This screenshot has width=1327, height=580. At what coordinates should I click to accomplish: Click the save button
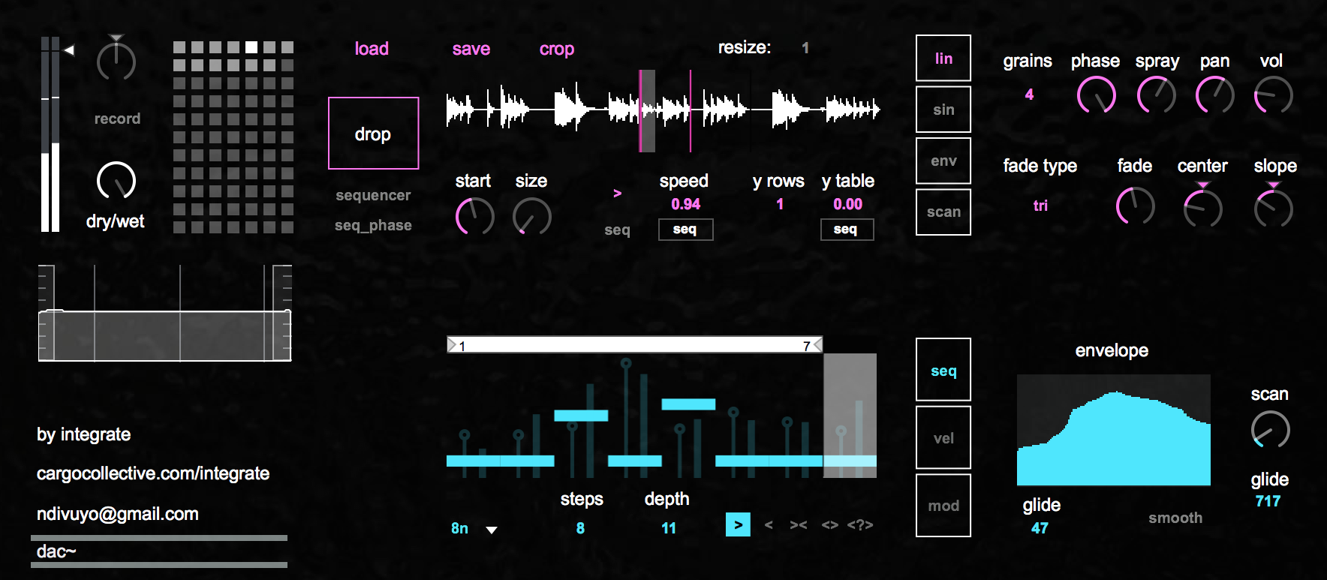click(471, 49)
